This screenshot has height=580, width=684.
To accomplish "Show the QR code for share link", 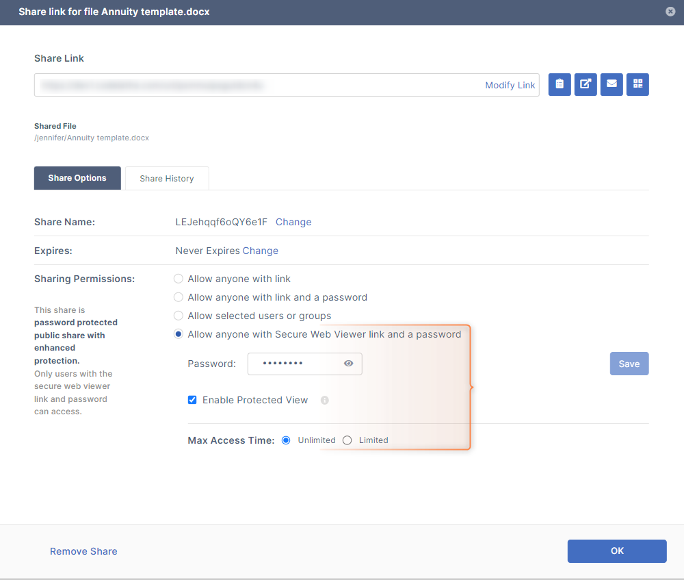I will (x=637, y=84).
